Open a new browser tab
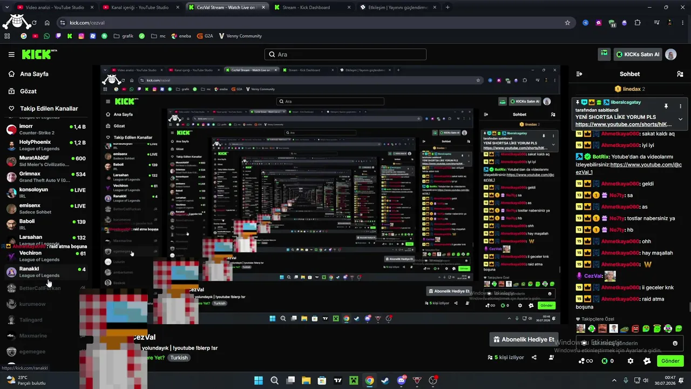 [x=448, y=8]
